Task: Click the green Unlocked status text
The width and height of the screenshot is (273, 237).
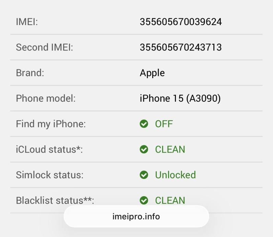Action: tap(175, 175)
